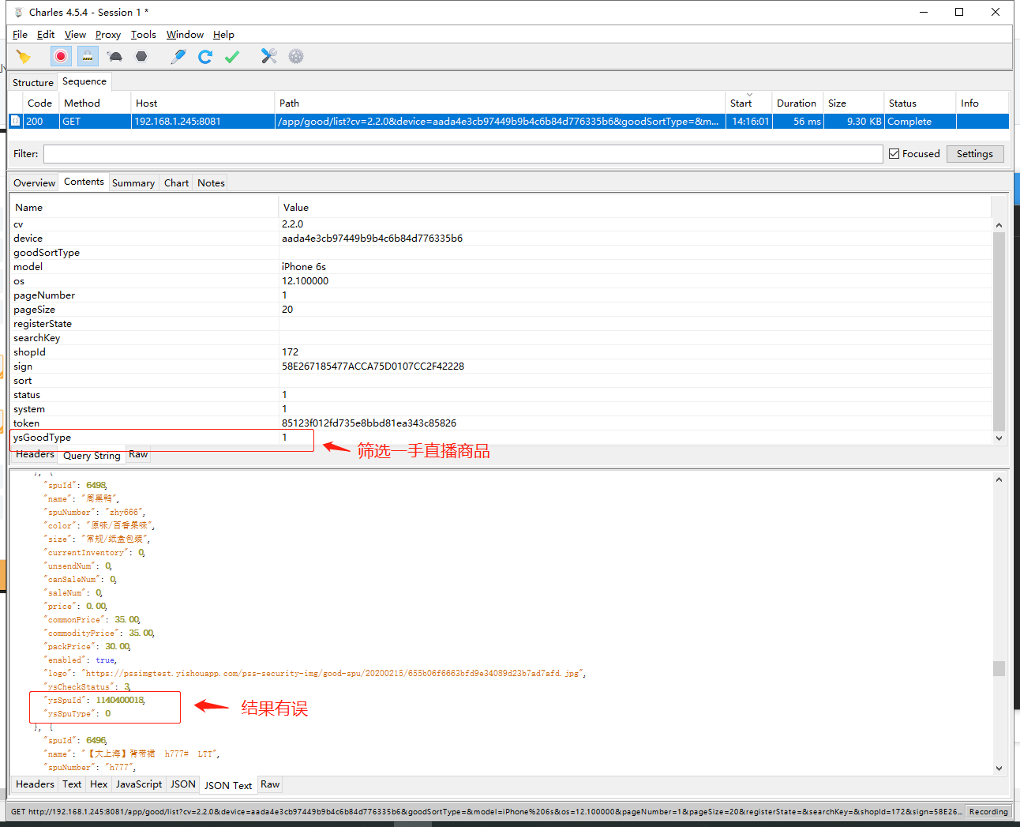The width and height of the screenshot is (1020, 827).
Task: Toggle the red Record button
Action: point(61,56)
